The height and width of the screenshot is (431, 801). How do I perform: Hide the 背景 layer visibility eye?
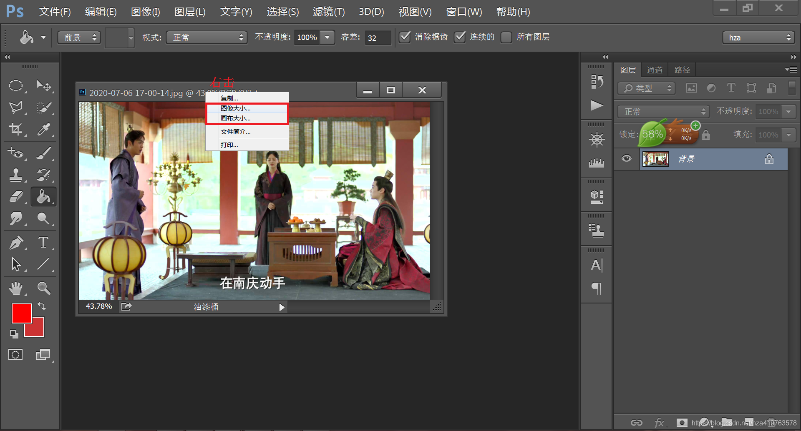coord(626,159)
